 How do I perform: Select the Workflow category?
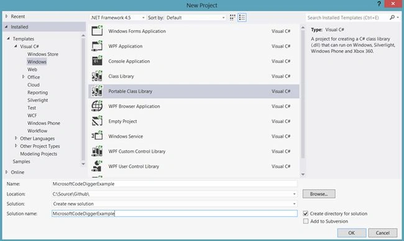coord(37,131)
